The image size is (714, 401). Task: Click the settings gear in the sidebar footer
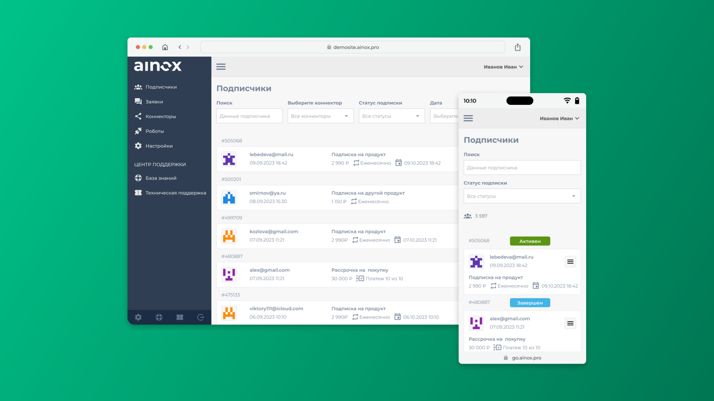(x=138, y=317)
